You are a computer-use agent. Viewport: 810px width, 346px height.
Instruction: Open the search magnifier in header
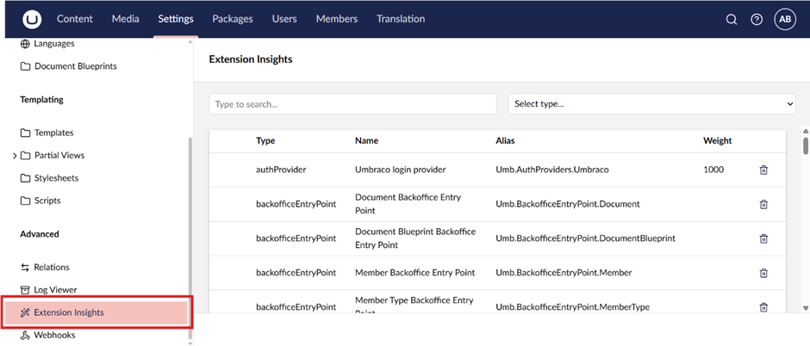(731, 19)
